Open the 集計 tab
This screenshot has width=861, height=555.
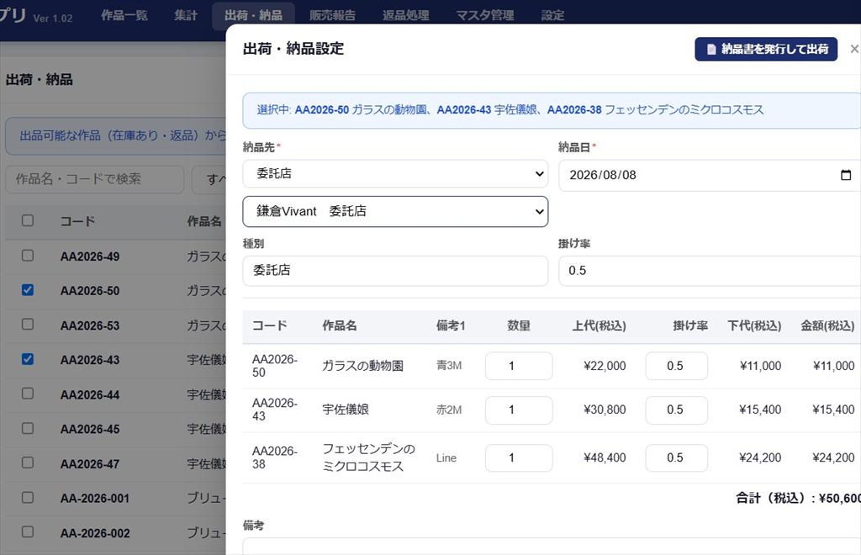pyautogui.click(x=186, y=15)
